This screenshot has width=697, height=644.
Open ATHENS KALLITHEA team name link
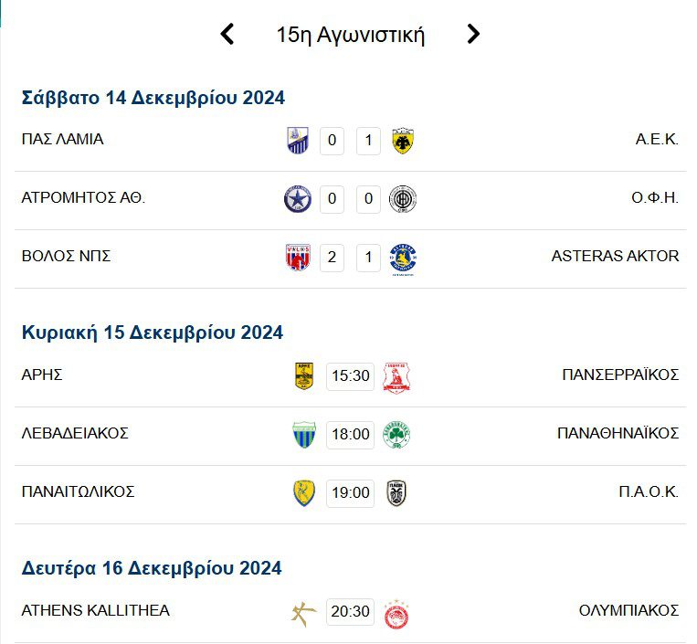tap(95, 610)
